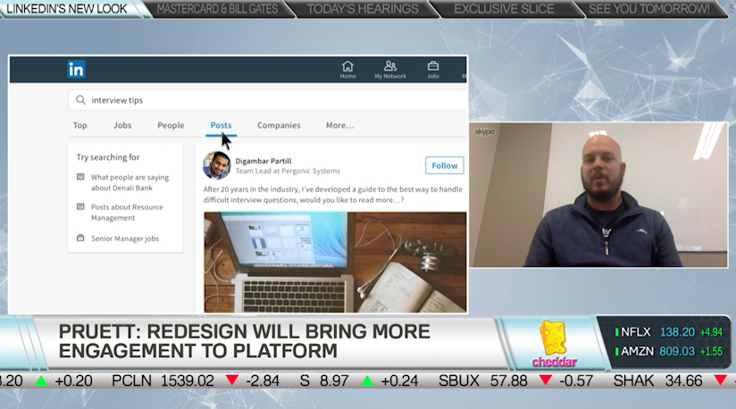
Task: Click the NFLX 138.20 stock quote
Action: point(669,332)
